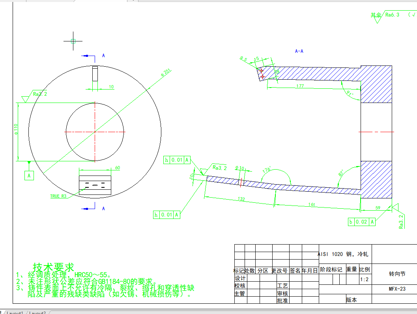Click the MFX-23 drawing number cell

click(x=397, y=289)
